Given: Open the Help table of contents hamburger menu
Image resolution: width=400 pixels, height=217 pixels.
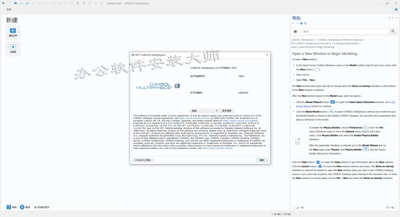Looking at the screenshot, I should 295,31.
